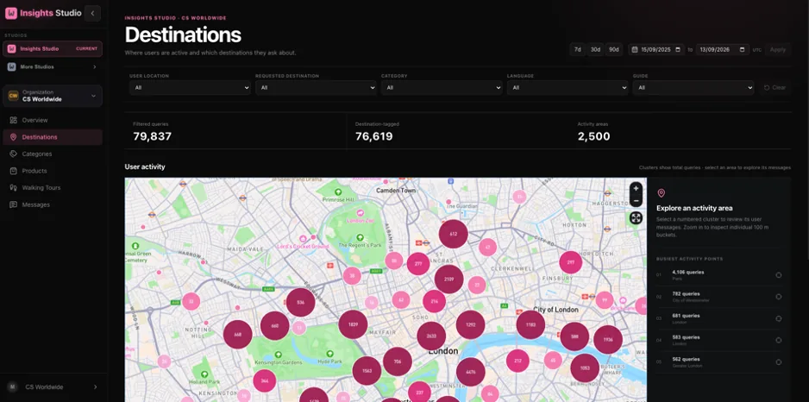Expand the CS Worldwide account menu chevron
Viewport: 809px width, 402px height.
click(95, 387)
